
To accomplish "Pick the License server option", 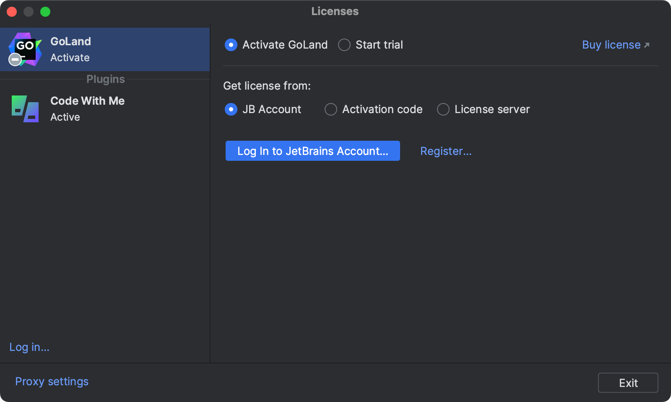I will (x=443, y=109).
